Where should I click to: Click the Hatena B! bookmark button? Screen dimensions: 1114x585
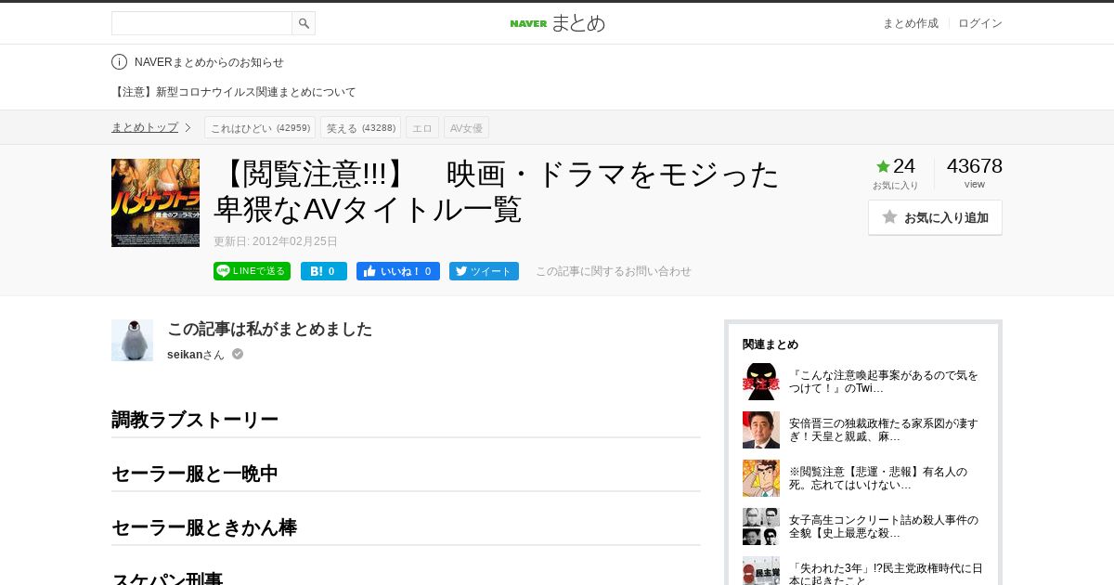[324, 271]
